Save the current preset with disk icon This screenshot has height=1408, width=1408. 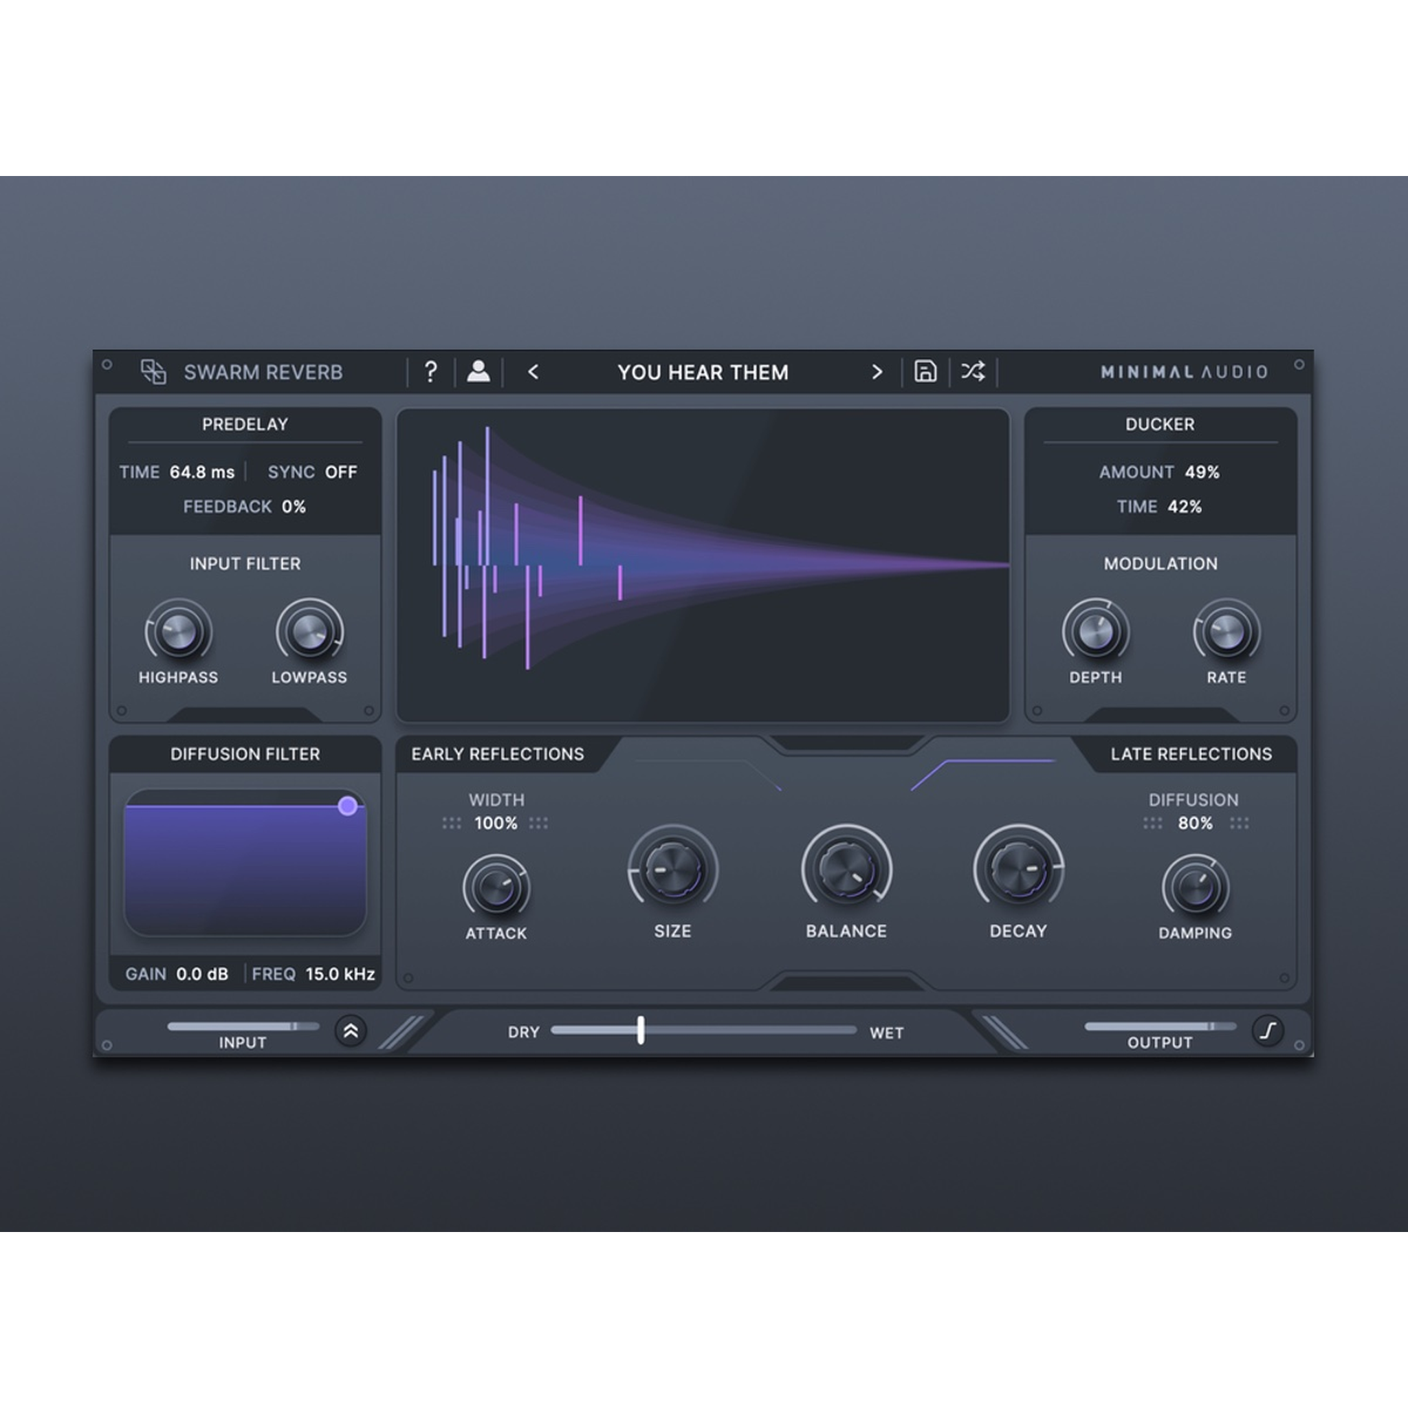(925, 373)
